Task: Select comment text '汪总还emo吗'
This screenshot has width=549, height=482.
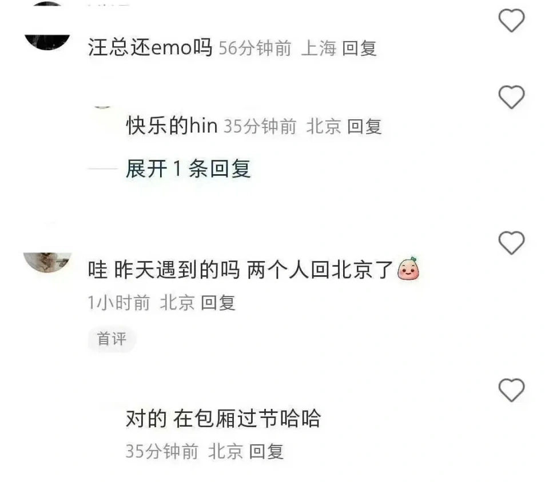Action: click(x=150, y=47)
